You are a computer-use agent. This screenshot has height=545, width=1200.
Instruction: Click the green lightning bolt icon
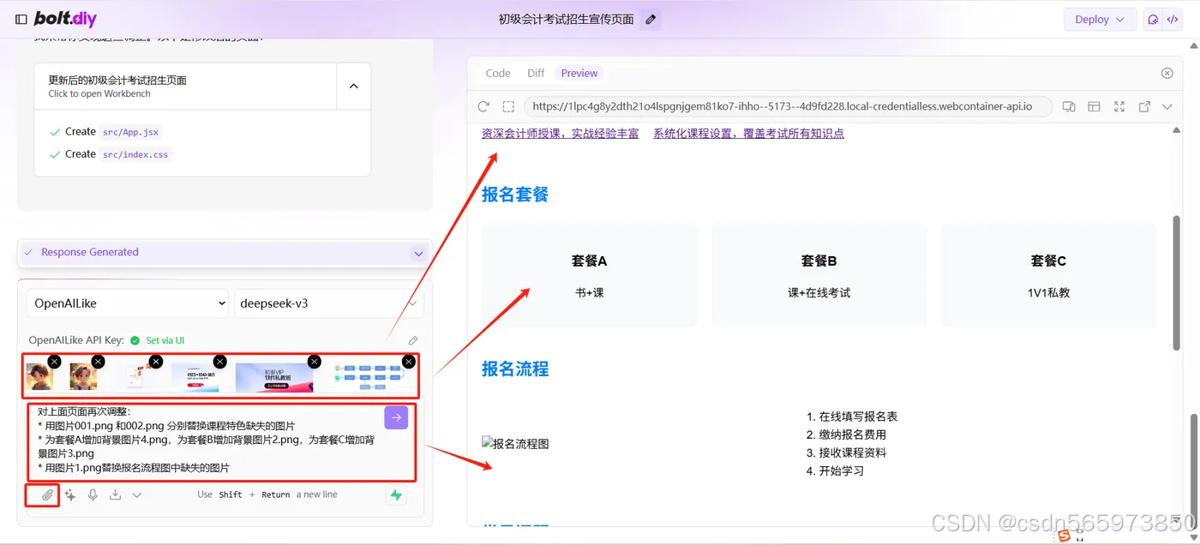396,494
